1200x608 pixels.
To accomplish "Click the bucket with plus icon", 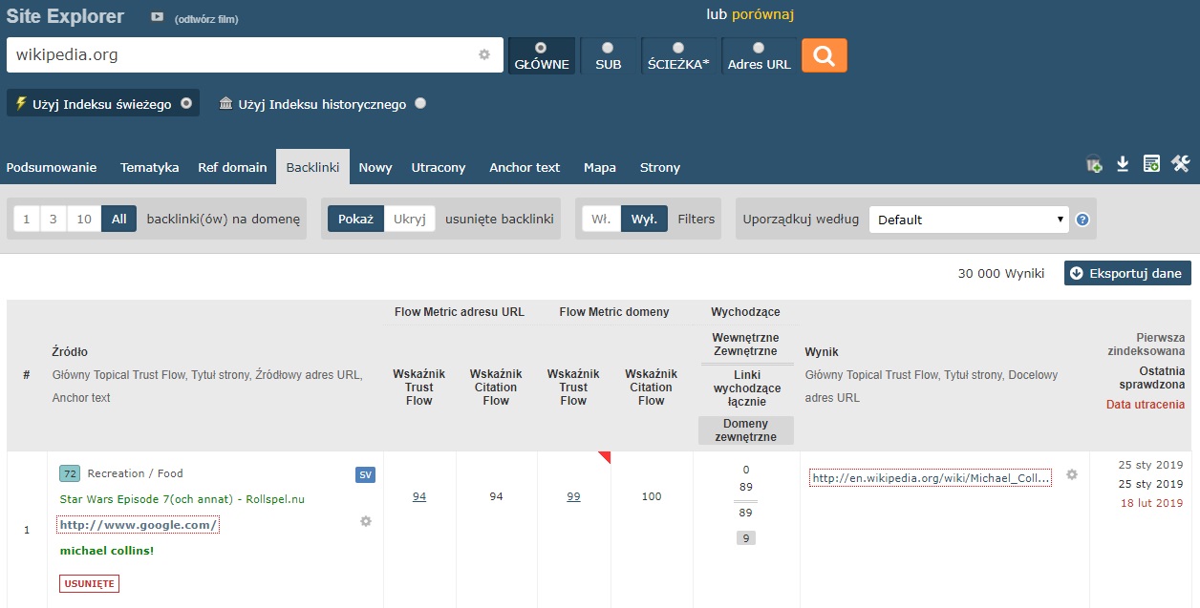I will click(1094, 165).
